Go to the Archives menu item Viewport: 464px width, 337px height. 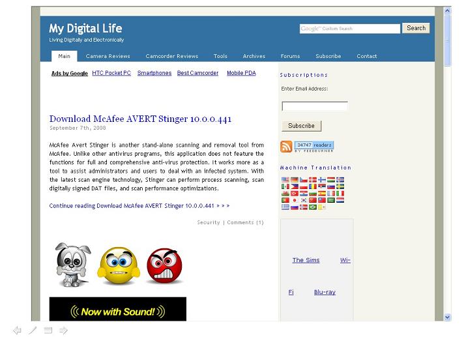coord(254,56)
